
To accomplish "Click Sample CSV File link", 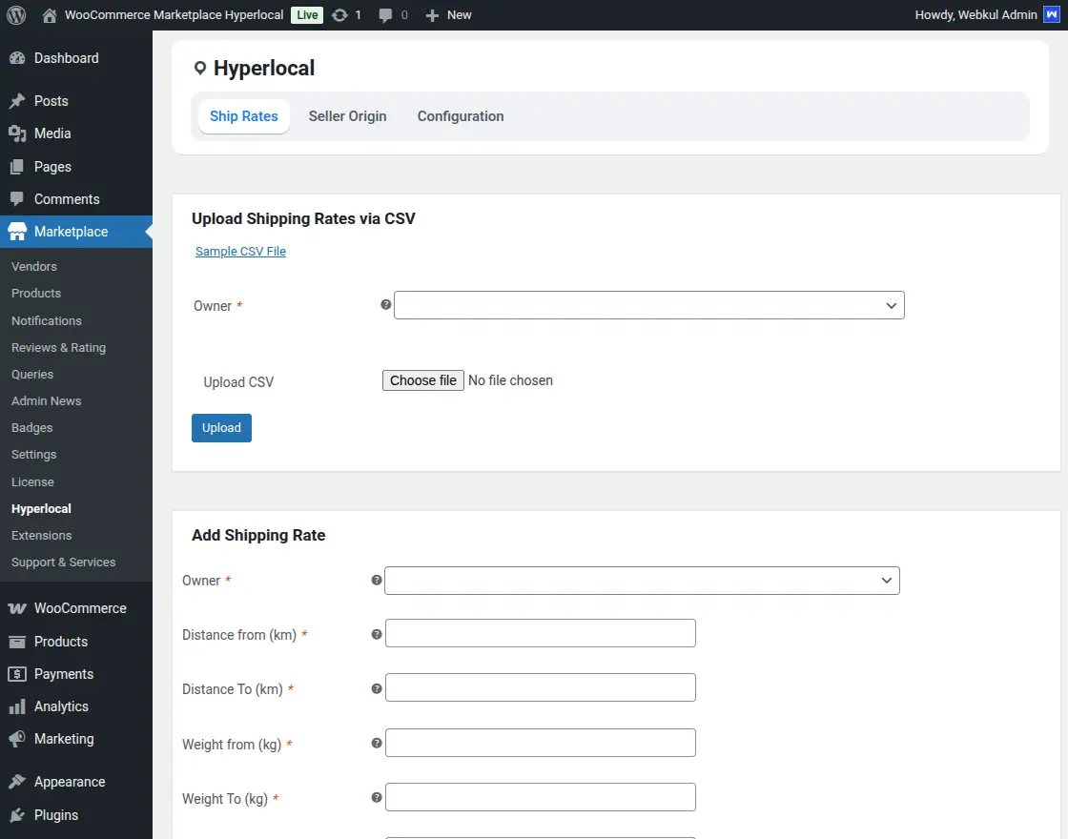I will (x=240, y=252).
